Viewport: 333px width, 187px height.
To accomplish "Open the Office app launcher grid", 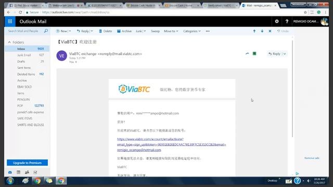I will tap(10, 21).
